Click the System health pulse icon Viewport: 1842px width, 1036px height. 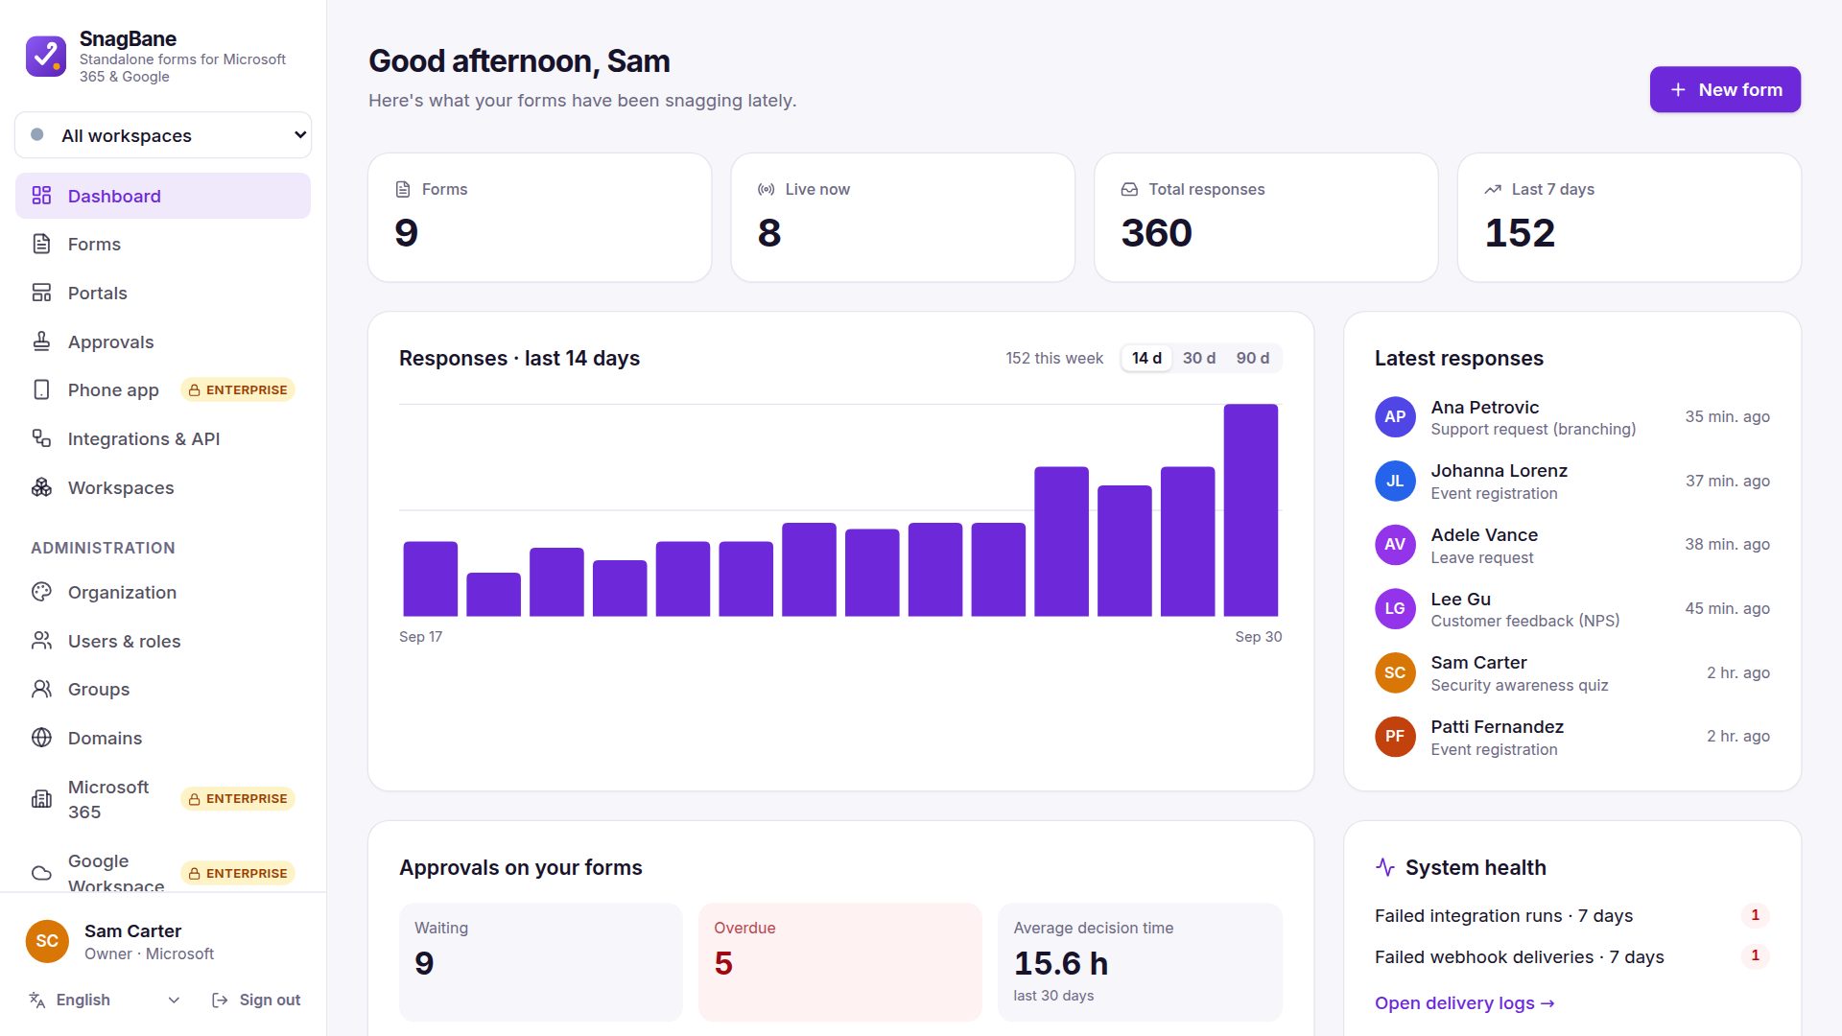(x=1385, y=867)
